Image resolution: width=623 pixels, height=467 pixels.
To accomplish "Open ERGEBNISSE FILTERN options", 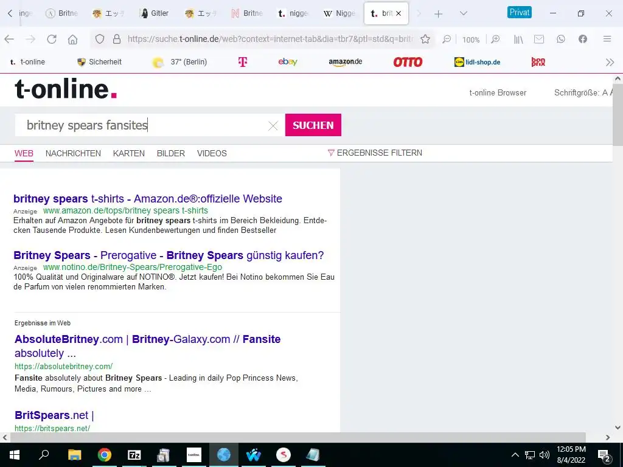I will click(375, 153).
